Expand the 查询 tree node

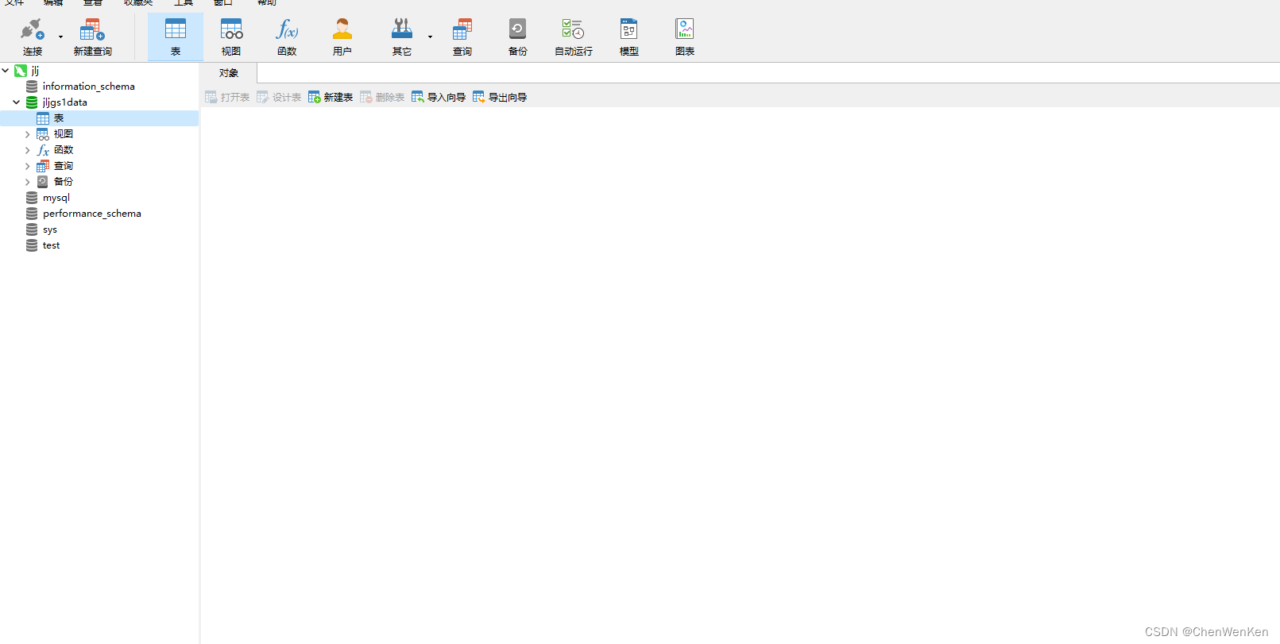tap(27, 166)
